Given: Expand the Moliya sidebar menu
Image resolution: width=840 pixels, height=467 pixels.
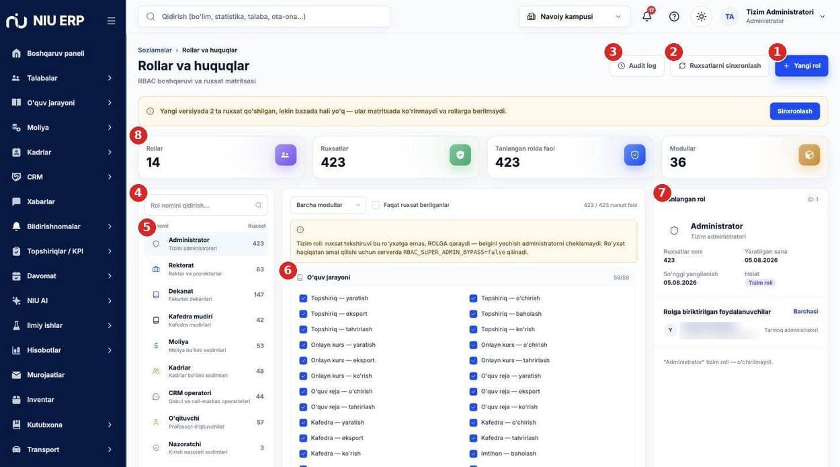Looking at the screenshot, I should pos(62,127).
